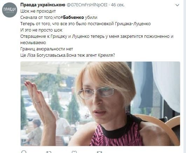Screen dimensions: 186x153
Task: Open the ПРАВДА round profile avatar
Action: [9, 10]
